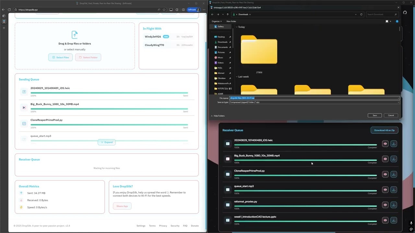The image size is (415, 233).
Task: Download the queue_start.mp3 file
Action: coord(394,190)
